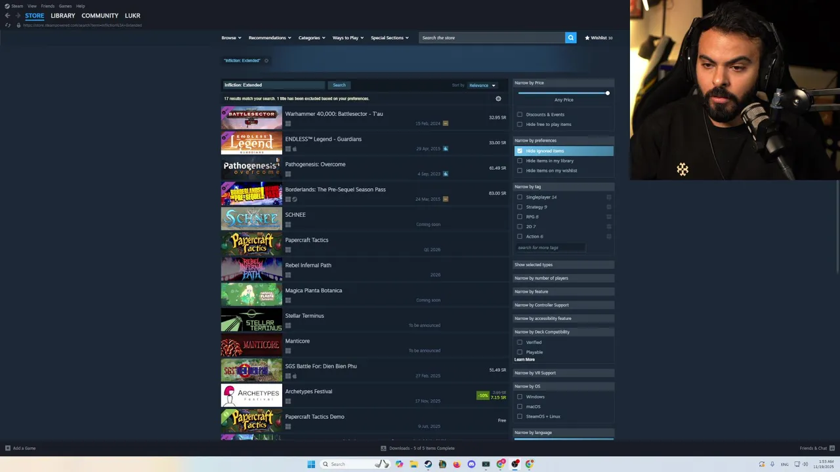Go back with the back arrow
Viewport: 840px width, 472px height.
click(x=7, y=15)
